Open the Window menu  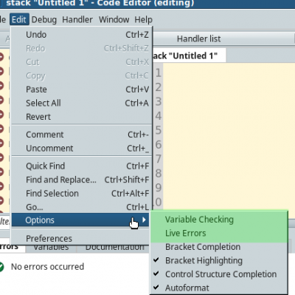click(x=114, y=19)
